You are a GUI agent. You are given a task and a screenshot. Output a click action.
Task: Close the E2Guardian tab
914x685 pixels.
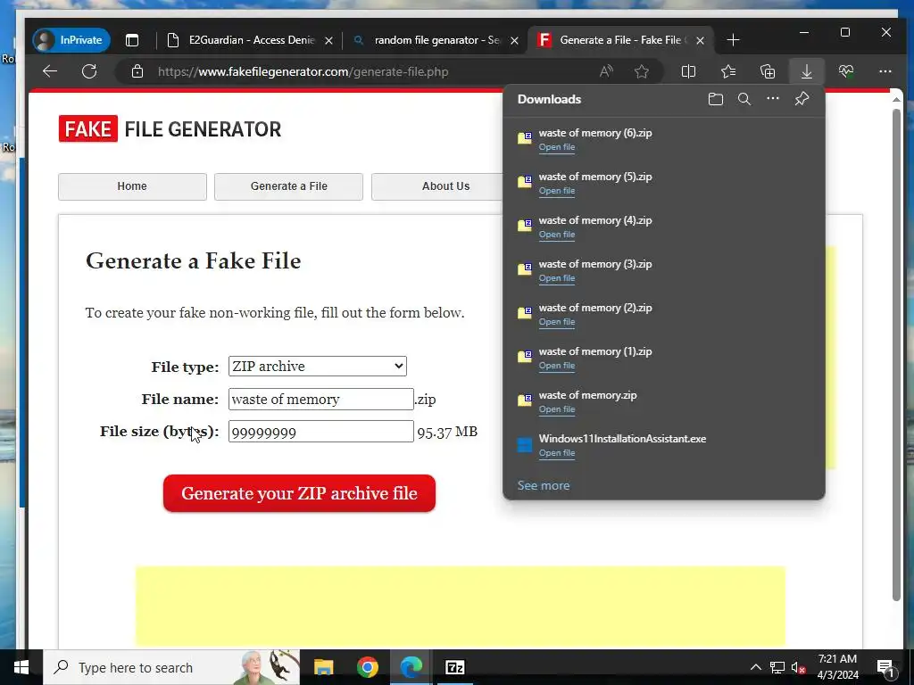(328, 41)
